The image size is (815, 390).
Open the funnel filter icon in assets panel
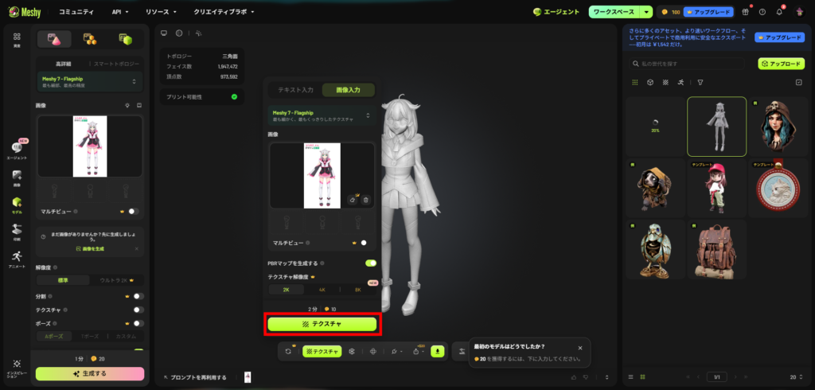tap(700, 82)
